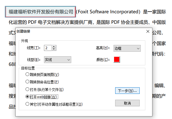Open the 高亮 dropdown showing 边框
The image size is (172, 119).
(127, 48)
